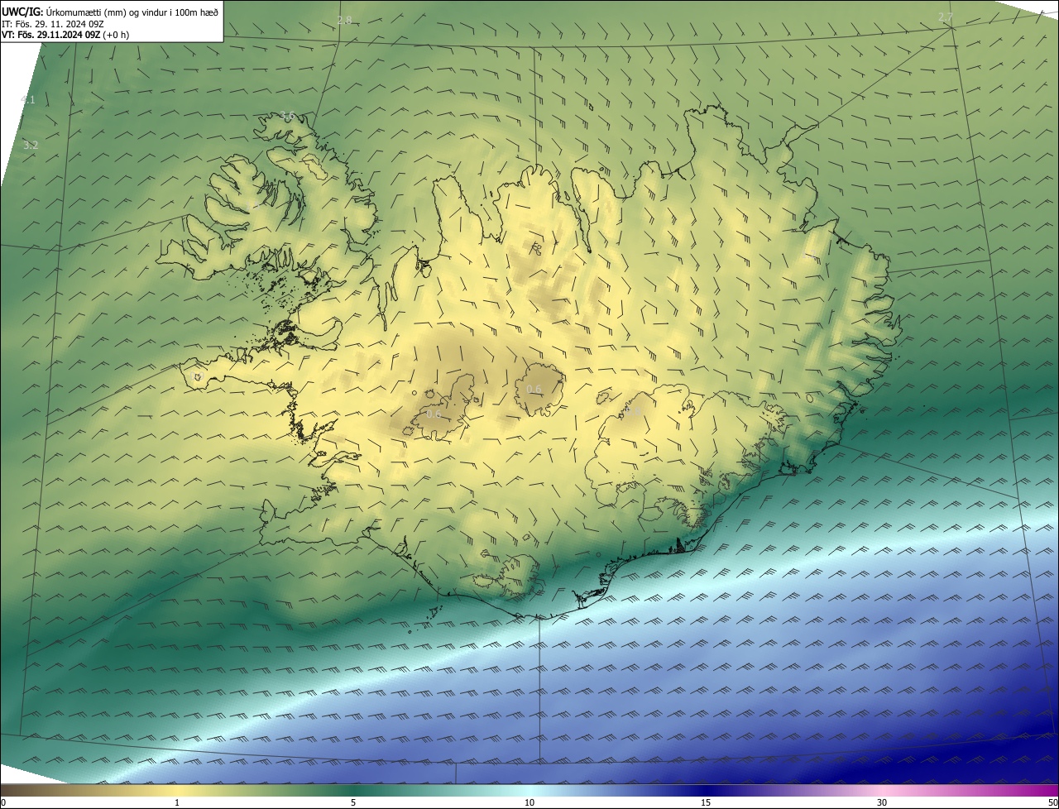
Task: Click the 2.8 value label at top
Action: click(x=344, y=20)
